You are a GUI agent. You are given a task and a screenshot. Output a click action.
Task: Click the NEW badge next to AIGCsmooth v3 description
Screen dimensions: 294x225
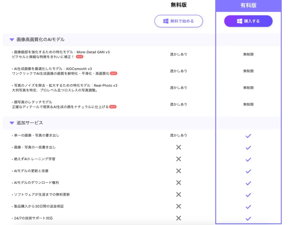tap(113, 74)
